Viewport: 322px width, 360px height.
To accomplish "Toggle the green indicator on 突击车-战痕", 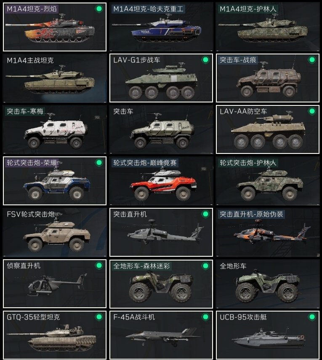I will click(312, 60).
